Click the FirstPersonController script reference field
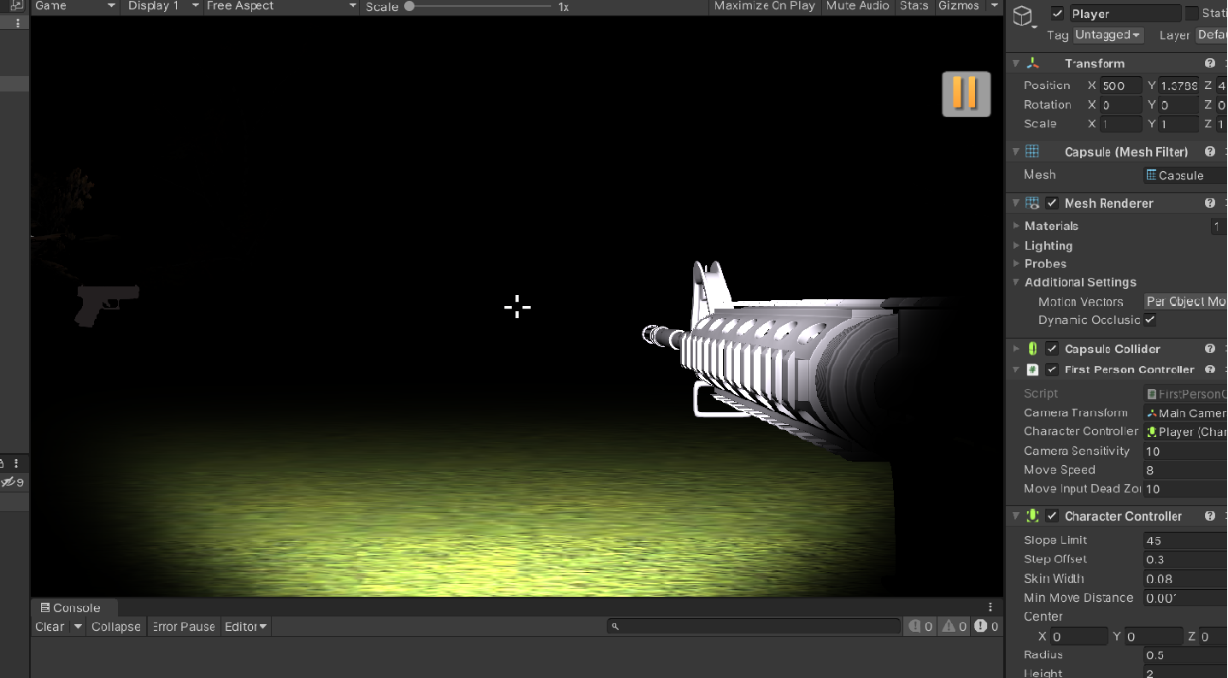Image resolution: width=1228 pixels, height=678 pixels. point(1186,394)
